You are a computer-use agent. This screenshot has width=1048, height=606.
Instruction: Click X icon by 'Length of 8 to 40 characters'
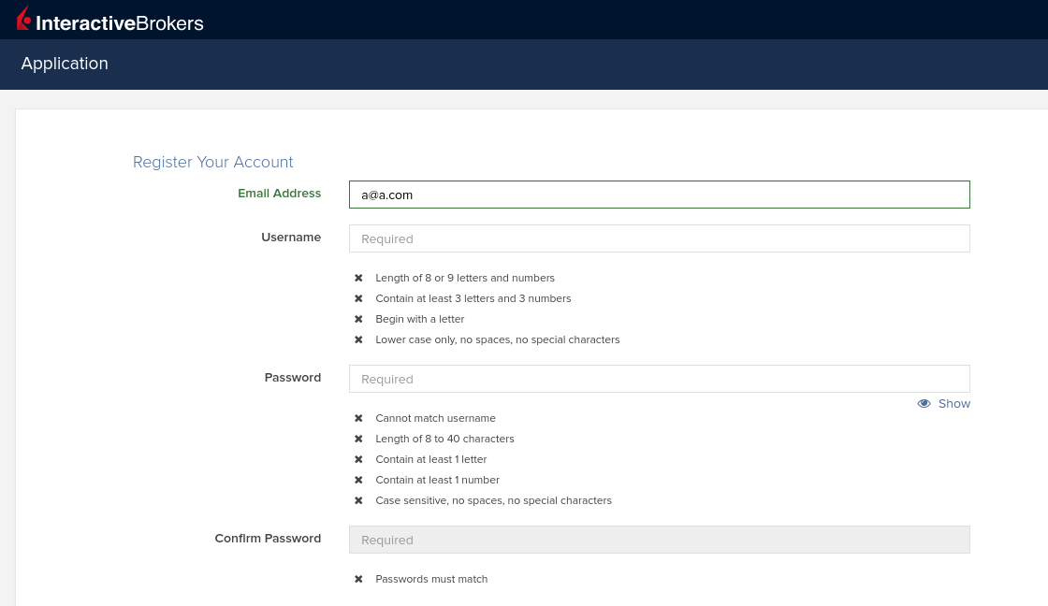(x=358, y=440)
